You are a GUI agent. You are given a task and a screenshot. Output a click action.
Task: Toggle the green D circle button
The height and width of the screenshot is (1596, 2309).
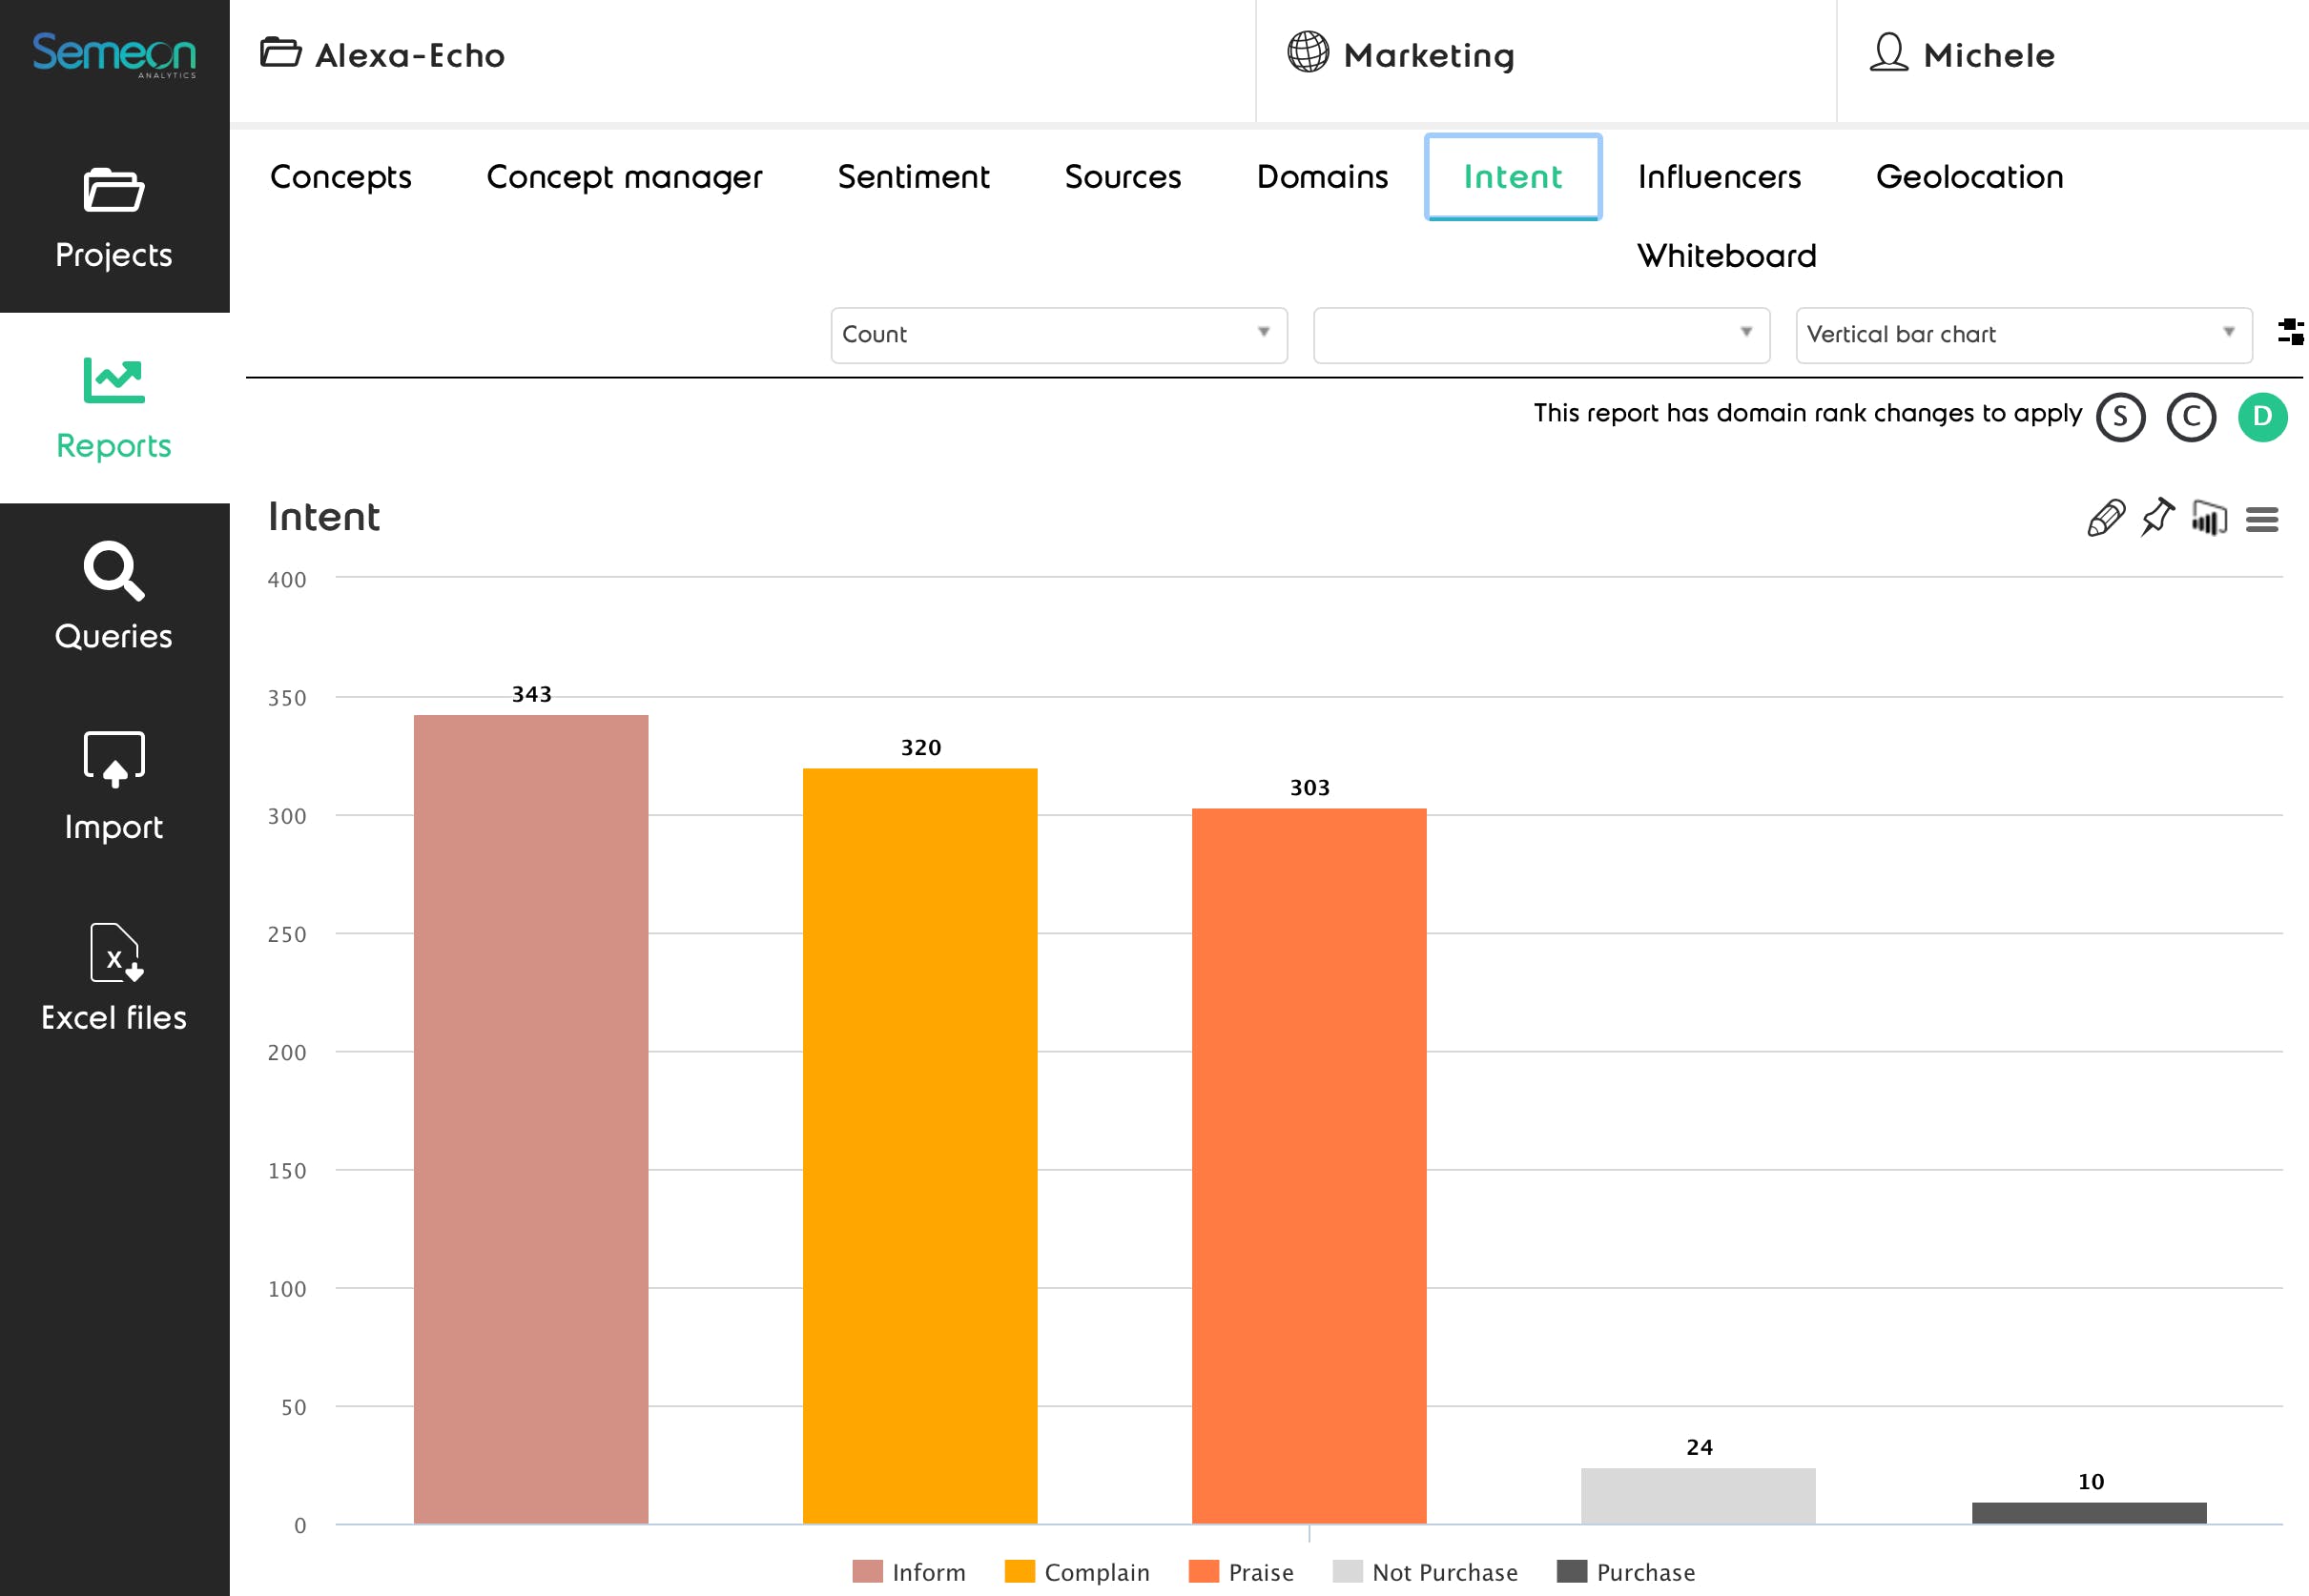click(x=2262, y=417)
